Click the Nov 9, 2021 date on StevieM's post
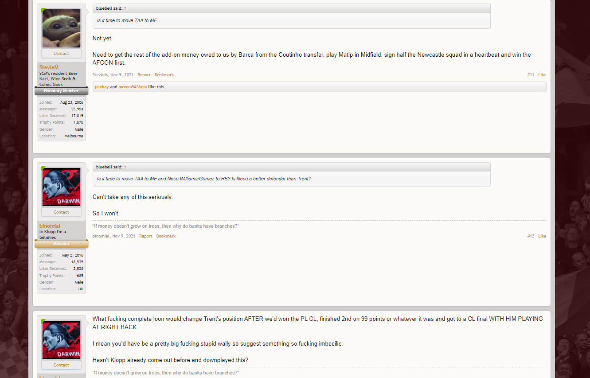The image size is (590, 378). click(122, 75)
